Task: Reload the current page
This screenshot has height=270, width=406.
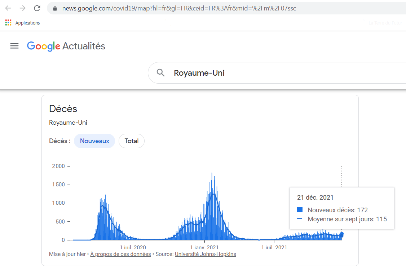Action: tap(37, 8)
